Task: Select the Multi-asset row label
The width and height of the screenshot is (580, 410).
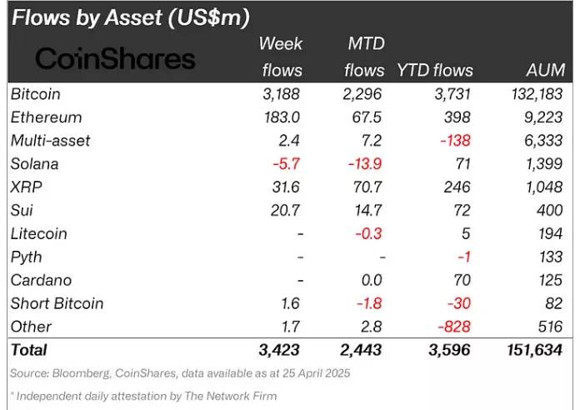Action: pos(50,141)
